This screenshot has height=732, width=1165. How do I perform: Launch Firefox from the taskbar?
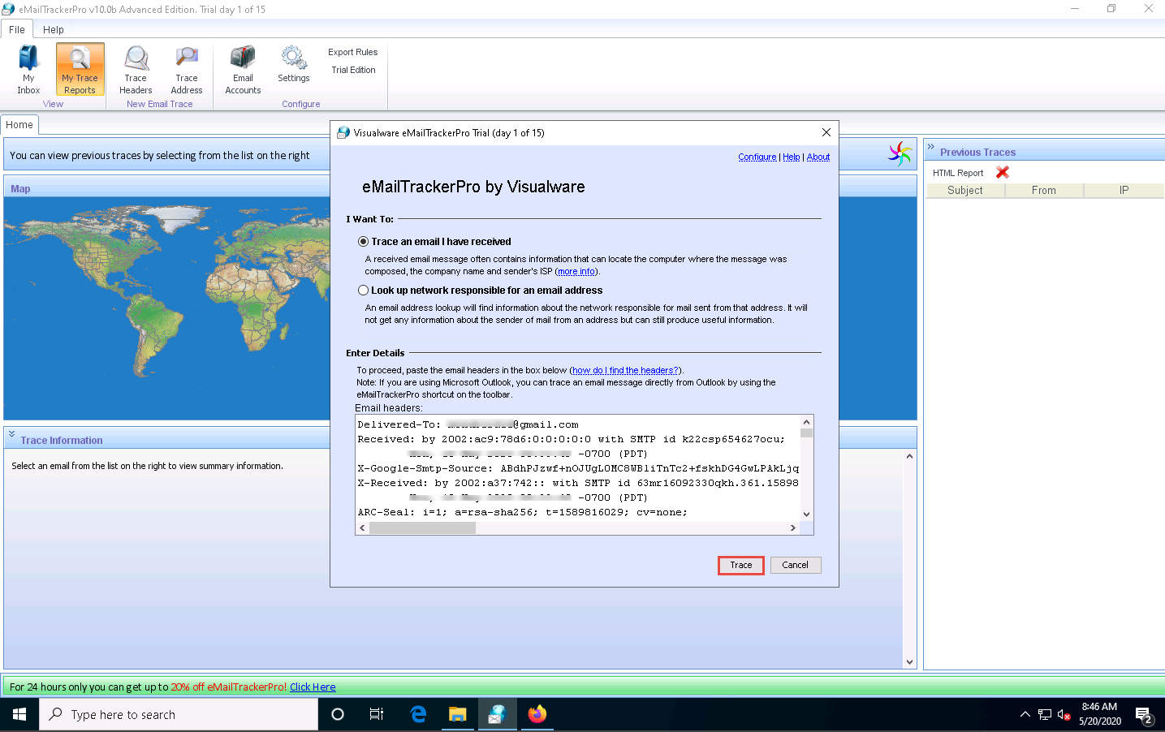pos(537,715)
